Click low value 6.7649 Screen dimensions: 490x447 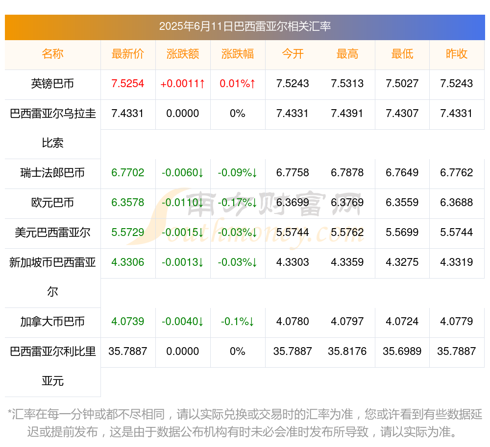[402, 173]
